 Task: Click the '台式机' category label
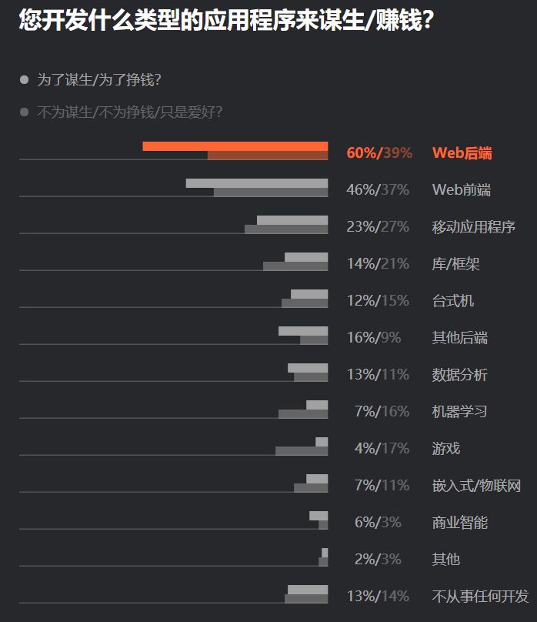point(452,300)
